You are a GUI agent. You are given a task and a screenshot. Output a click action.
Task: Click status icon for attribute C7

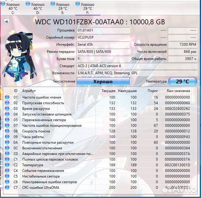(x=7, y=187)
